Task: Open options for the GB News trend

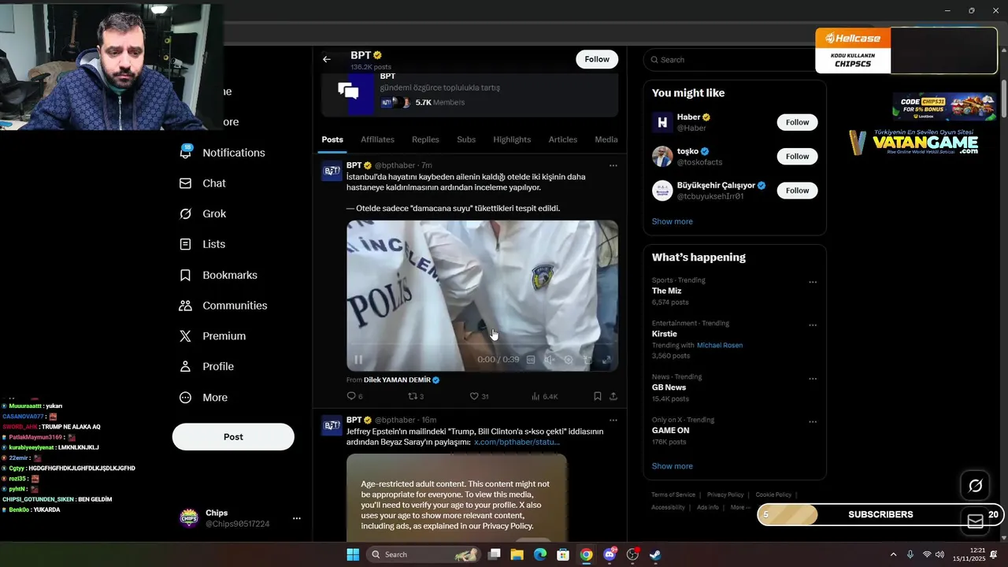Action: [813, 379]
